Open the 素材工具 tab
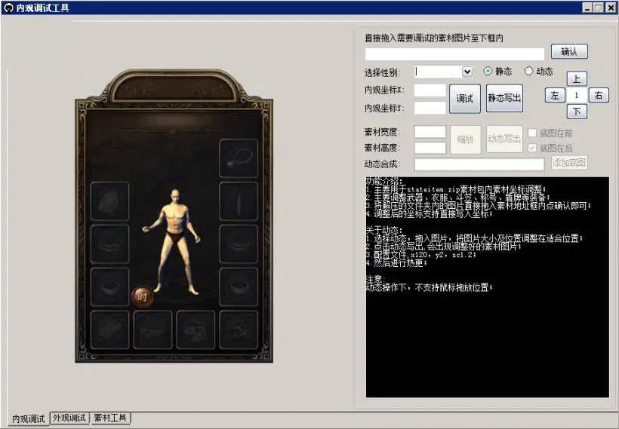 [110, 418]
